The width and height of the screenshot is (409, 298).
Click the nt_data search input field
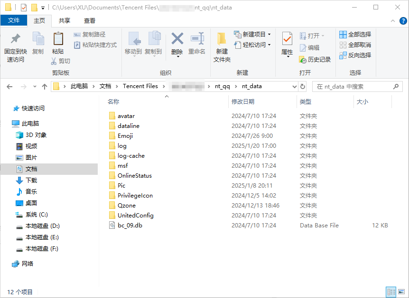click(355, 86)
